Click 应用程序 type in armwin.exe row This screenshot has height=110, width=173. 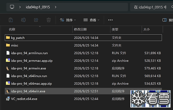pyautogui.click(x=118, y=68)
